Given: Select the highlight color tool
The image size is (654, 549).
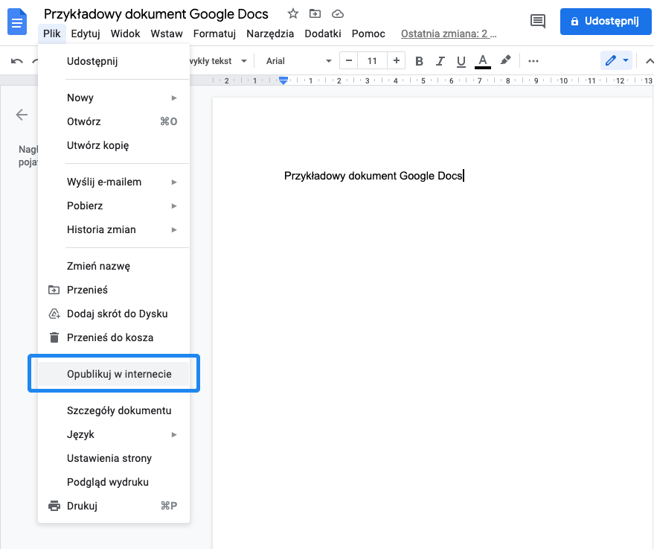Looking at the screenshot, I should point(504,60).
